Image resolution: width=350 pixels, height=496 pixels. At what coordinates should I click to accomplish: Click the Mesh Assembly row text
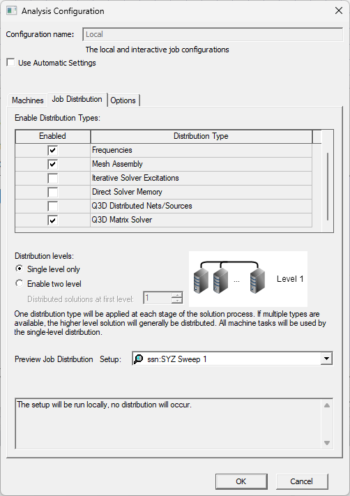117,164
